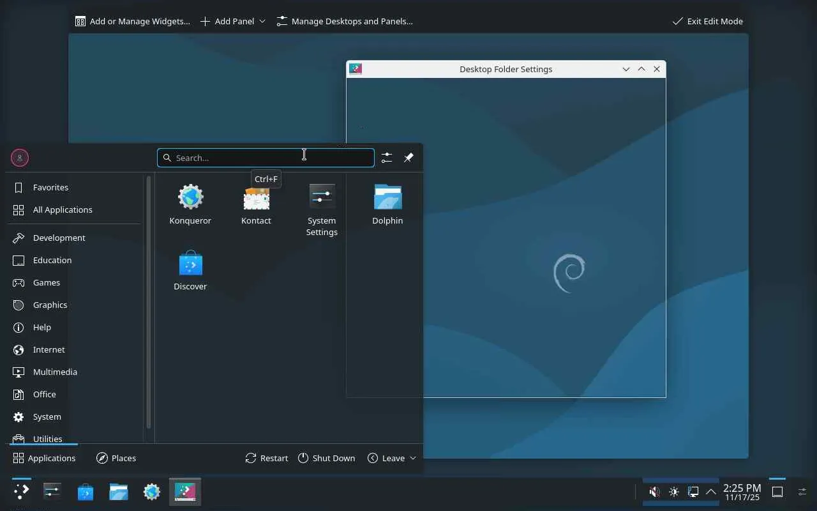Open panel configuration icon at taskbar end
The height and width of the screenshot is (511, 817).
click(x=802, y=492)
